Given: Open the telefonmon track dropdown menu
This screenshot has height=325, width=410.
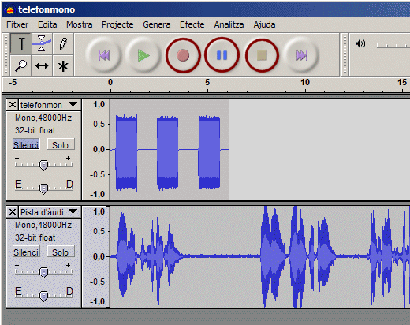Looking at the screenshot, I should (x=73, y=104).
